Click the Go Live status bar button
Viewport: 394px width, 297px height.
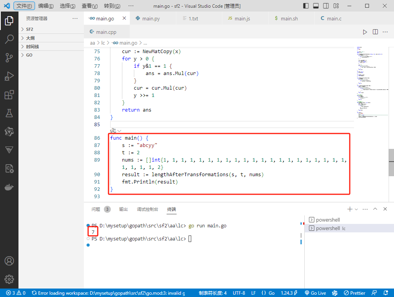coord(315,293)
